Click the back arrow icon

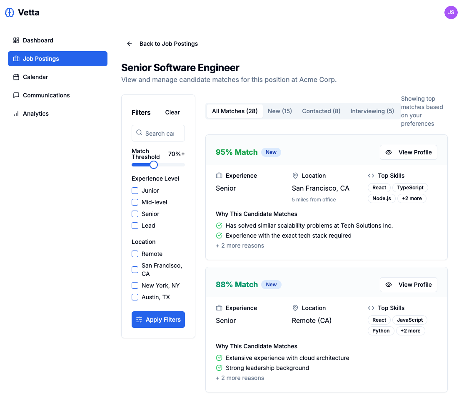[130, 44]
